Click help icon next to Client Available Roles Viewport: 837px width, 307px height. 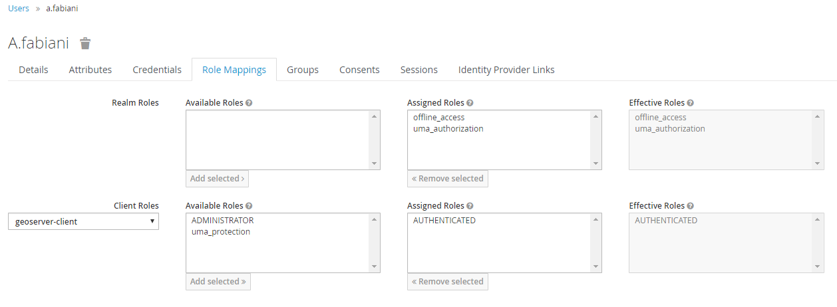point(249,206)
